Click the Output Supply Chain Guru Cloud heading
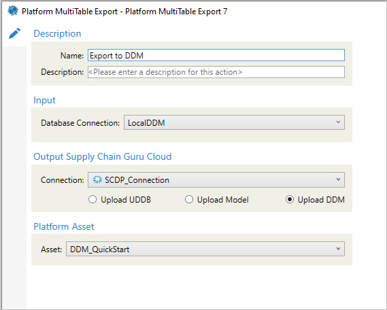Image resolution: width=387 pixels, height=310 pixels. pos(103,156)
